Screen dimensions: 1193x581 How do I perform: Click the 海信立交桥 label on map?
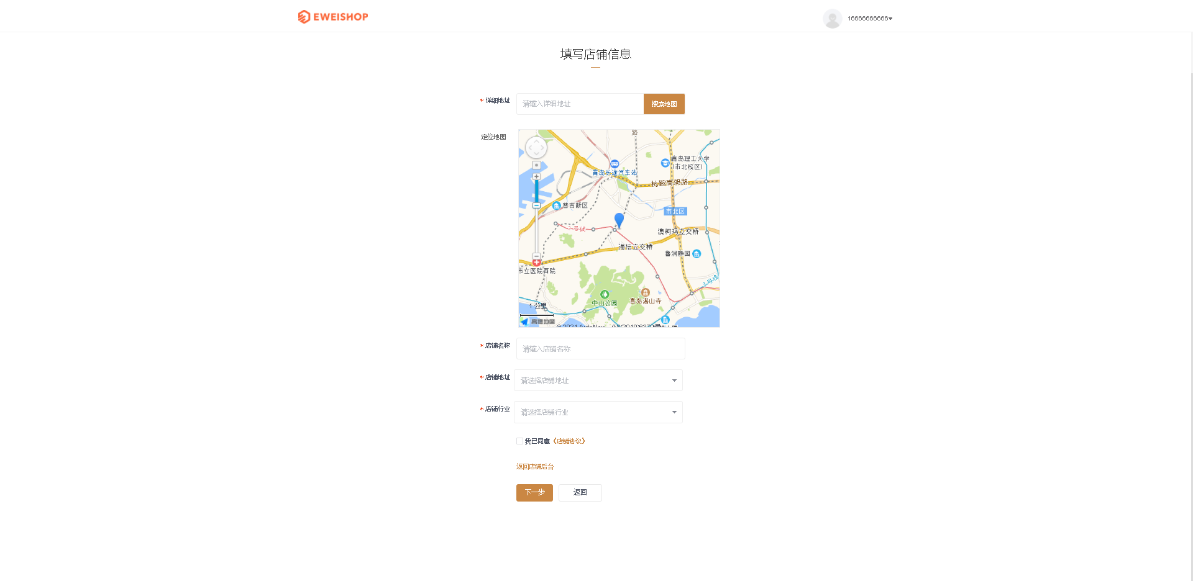[636, 247]
